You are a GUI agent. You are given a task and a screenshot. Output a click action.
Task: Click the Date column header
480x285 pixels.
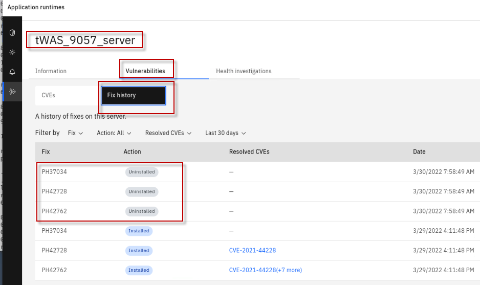[x=419, y=152]
